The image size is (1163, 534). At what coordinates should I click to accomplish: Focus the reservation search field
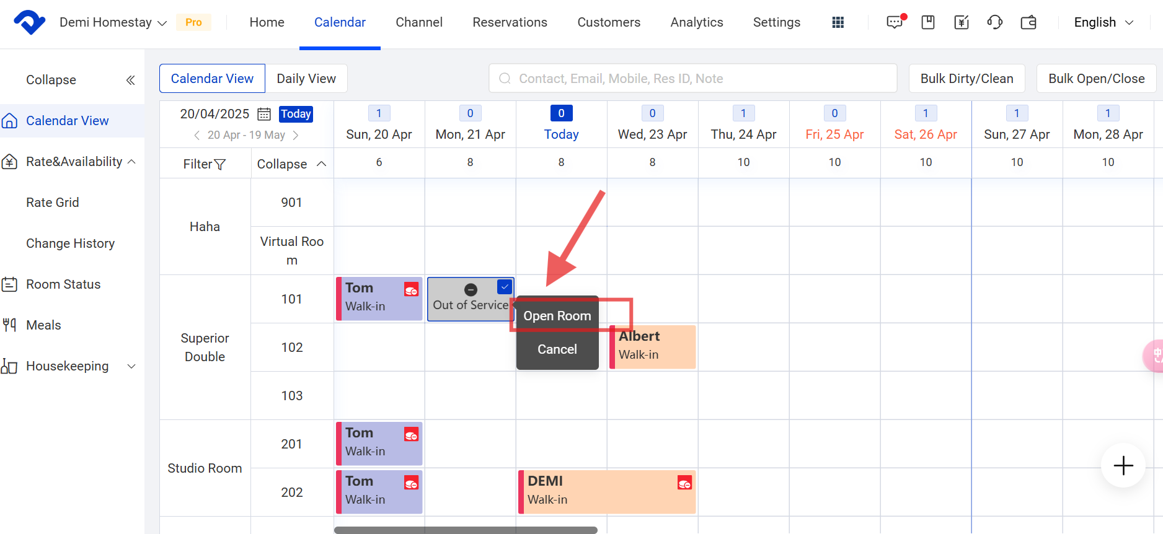pyautogui.click(x=692, y=79)
